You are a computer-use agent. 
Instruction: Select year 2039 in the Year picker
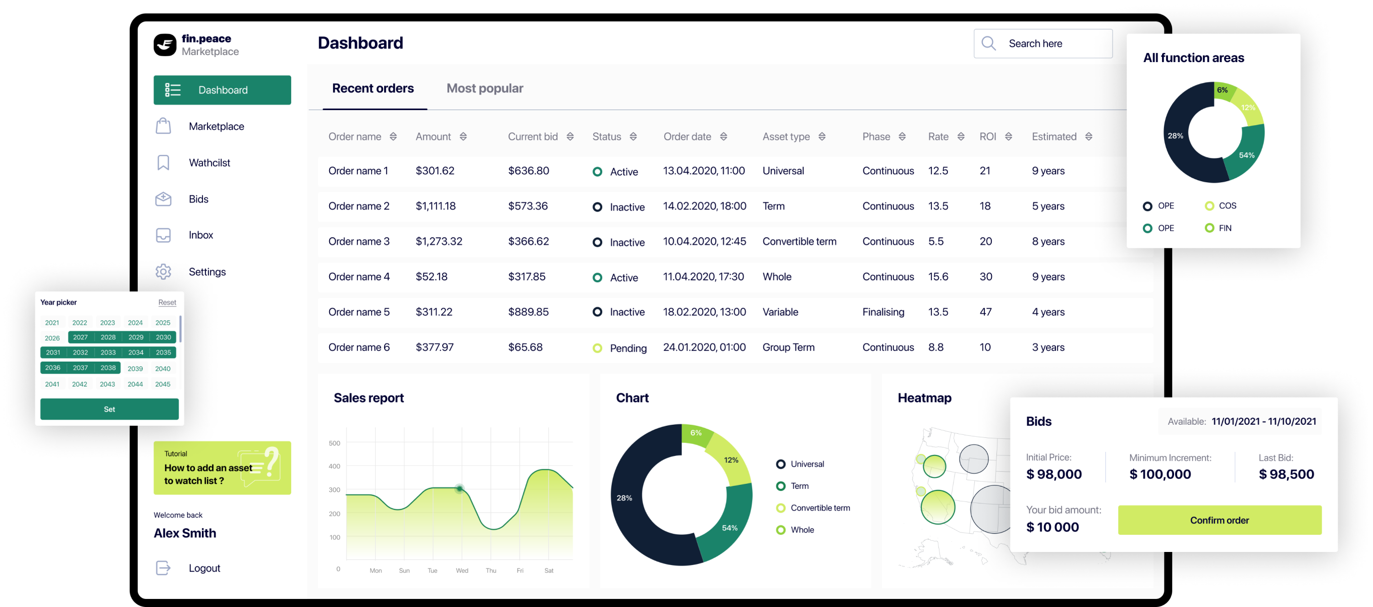pos(135,369)
